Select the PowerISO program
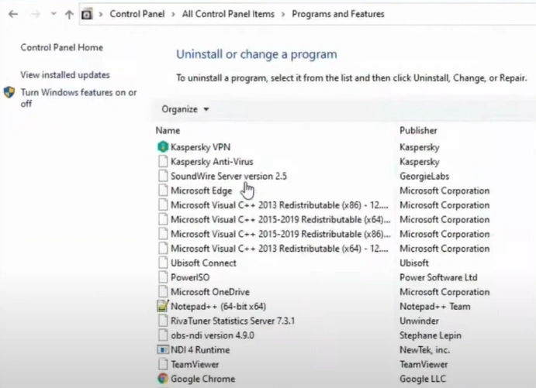This screenshot has width=536, height=388. point(190,277)
